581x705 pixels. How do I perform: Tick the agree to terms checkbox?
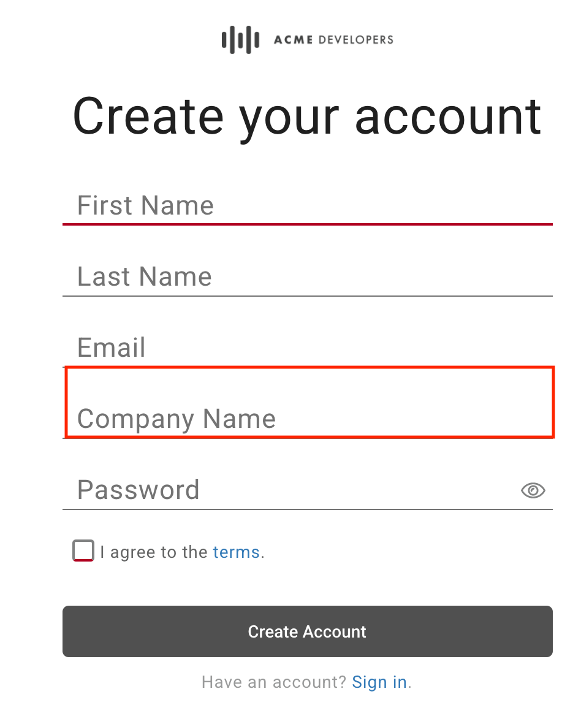pyautogui.click(x=83, y=551)
